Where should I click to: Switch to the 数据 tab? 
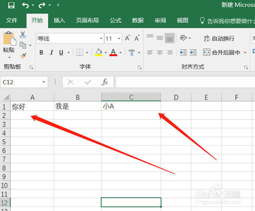click(138, 20)
